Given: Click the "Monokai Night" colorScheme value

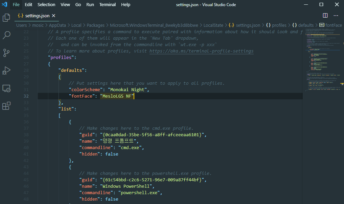Looking at the screenshot, I should point(127,90).
